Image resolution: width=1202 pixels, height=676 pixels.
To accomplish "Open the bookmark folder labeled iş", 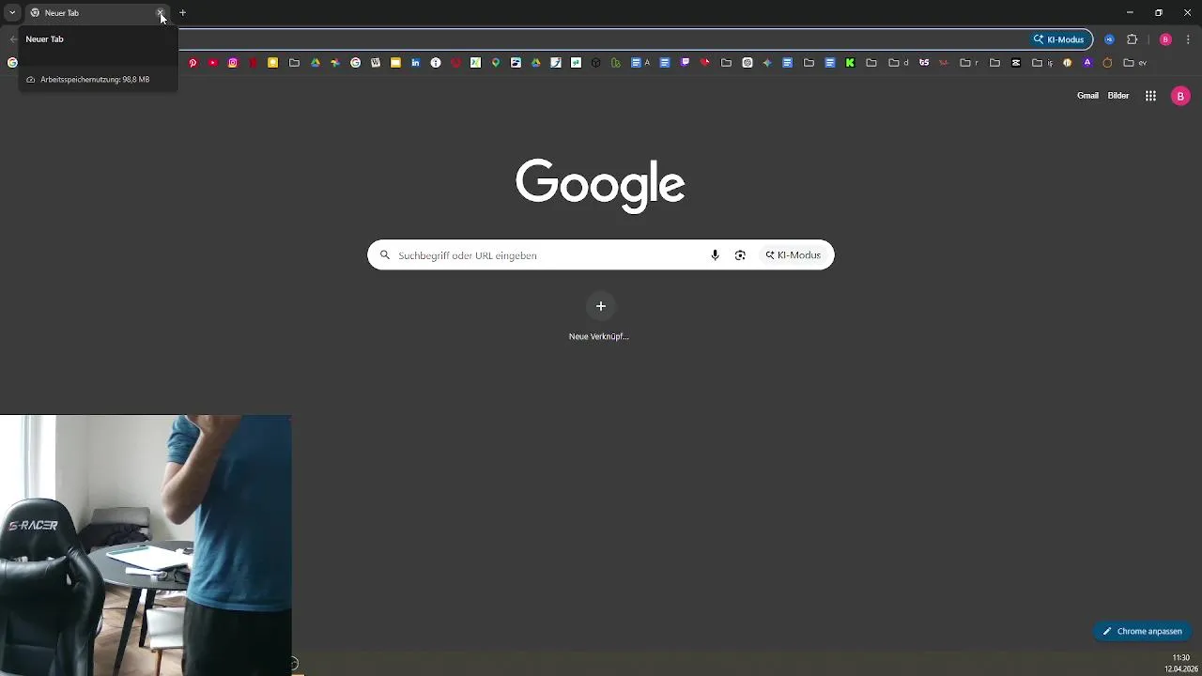I will pos(1042,63).
